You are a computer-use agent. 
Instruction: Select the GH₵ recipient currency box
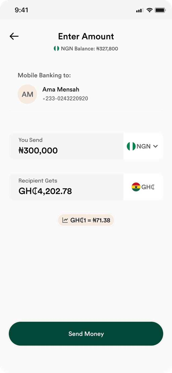coord(143,187)
